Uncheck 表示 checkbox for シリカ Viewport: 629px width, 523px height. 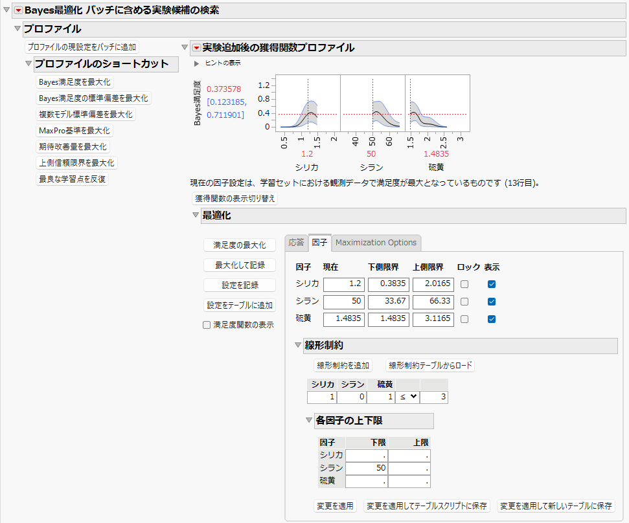(x=492, y=284)
